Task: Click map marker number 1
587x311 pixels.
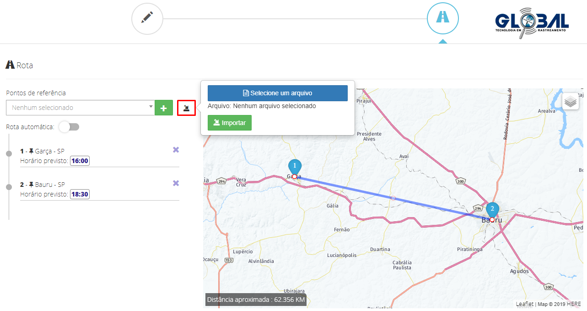Action: pyautogui.click(x=295, y=166)
